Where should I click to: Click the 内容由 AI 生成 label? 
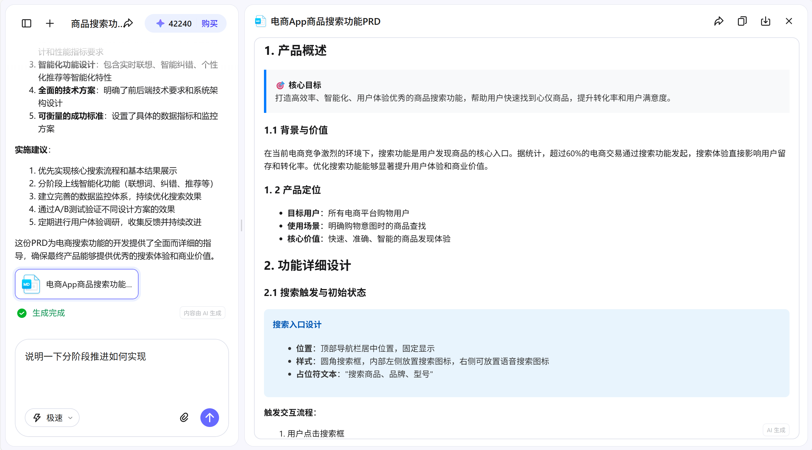point(202,313)
